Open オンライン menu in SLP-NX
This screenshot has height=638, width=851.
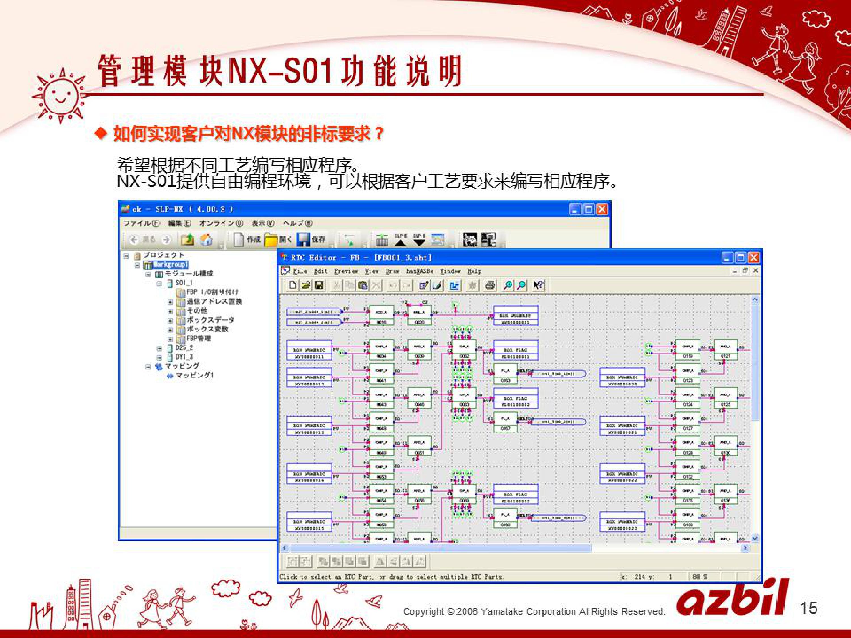tap(221, 223)
